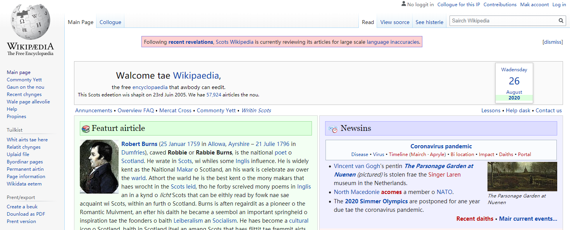Open the Permanent airtin link
Screen dimensions: 570x230
click(25, 169)
